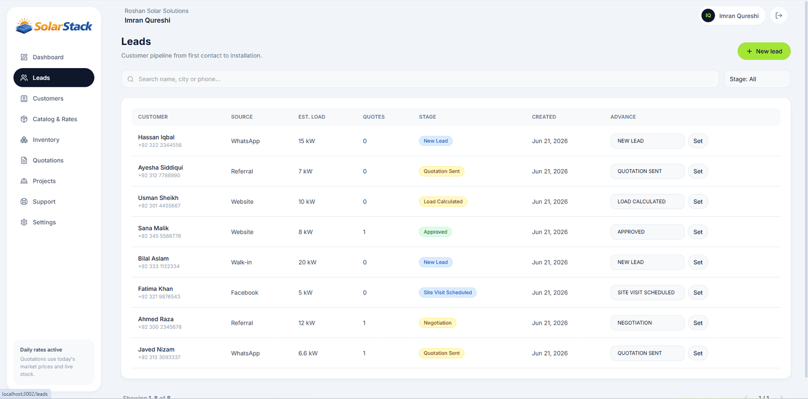Click the Dashboard grid icon
This screenshot has width=808, height=399.
coord(24,57)
